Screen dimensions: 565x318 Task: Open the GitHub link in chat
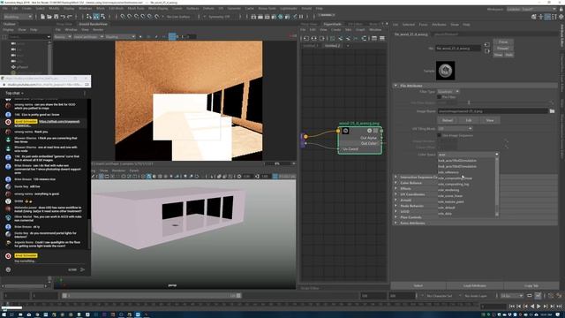pyautogui.click(x=59, y=122)
